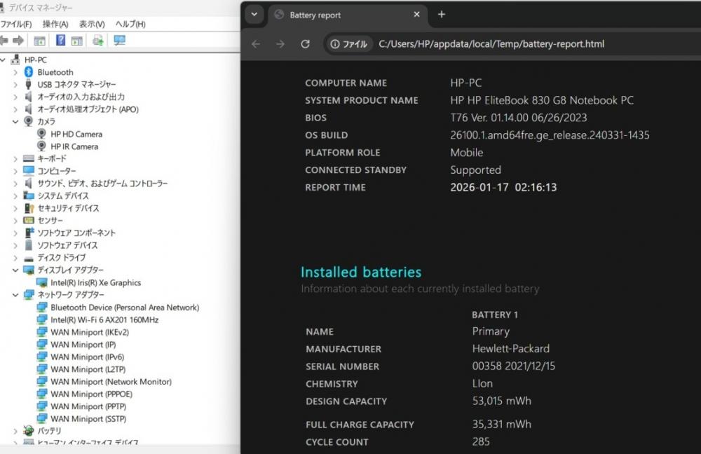Reload the Battery report page
This screenshot has width=701, height=454.
click(x=305, y=44)
